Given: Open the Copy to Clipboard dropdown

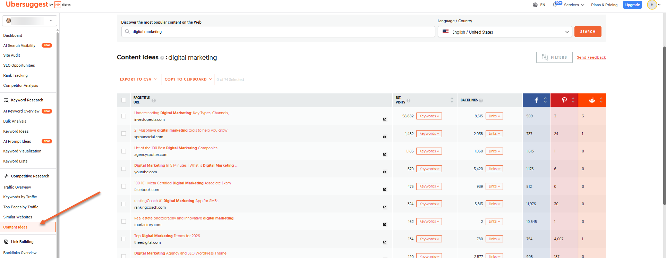Looking at the screenshot, I should point(188,79).
